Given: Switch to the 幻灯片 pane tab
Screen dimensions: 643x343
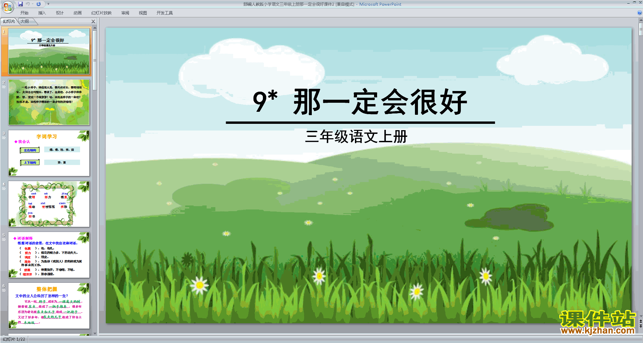Looking at the screenshot, I should click(9, 21).
